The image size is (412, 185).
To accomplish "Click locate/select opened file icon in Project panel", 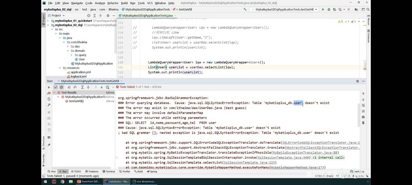I will click(89, 15).
